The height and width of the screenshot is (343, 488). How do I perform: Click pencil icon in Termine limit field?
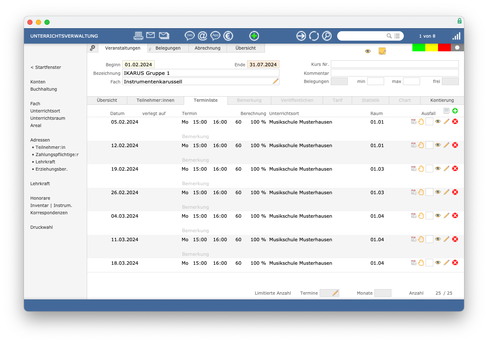[335, 293]
